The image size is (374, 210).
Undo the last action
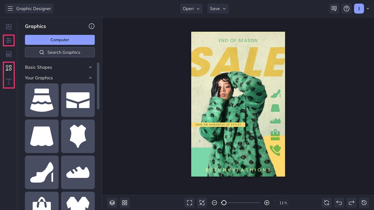coord(339,202)
